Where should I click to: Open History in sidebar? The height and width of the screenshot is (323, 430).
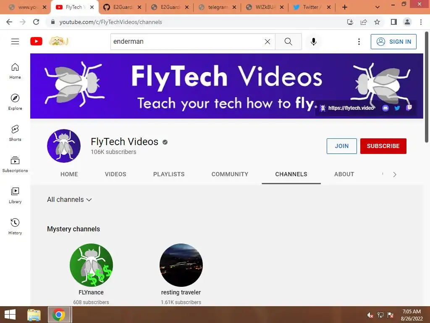15,227
